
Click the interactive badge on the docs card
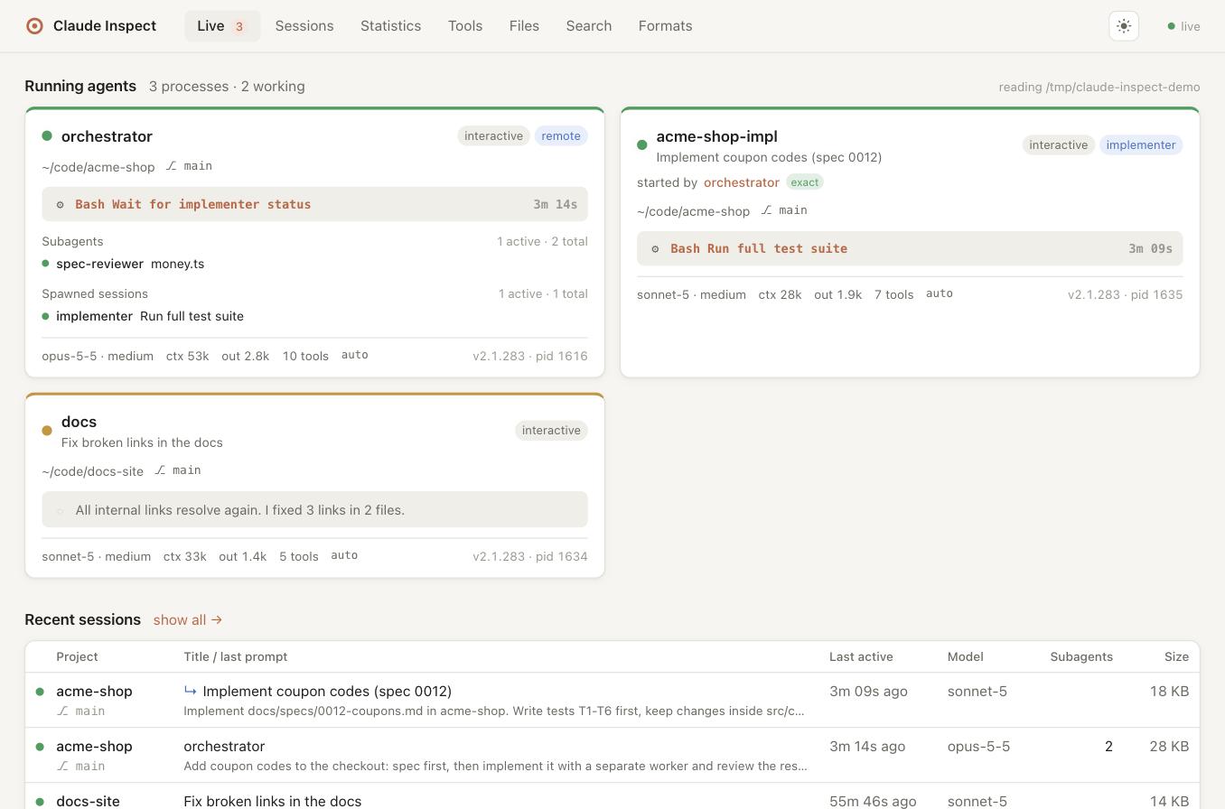click(551, 431)
